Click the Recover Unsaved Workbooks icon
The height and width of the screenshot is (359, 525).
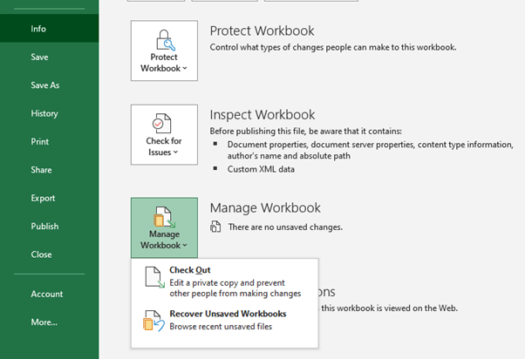tap(153, 321)
